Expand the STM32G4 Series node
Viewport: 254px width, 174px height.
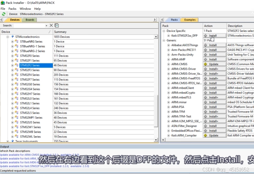tap(12, 89)
